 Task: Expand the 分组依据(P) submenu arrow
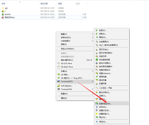pos(93,41)
